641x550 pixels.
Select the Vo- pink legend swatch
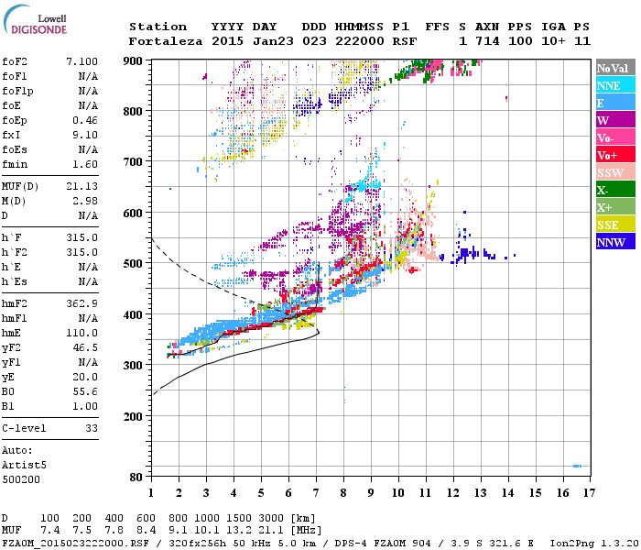(615, 137)
